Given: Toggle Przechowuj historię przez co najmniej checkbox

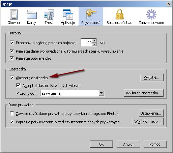Looking at the screenshot, I should pyautogui.click(x=12, y=43).
